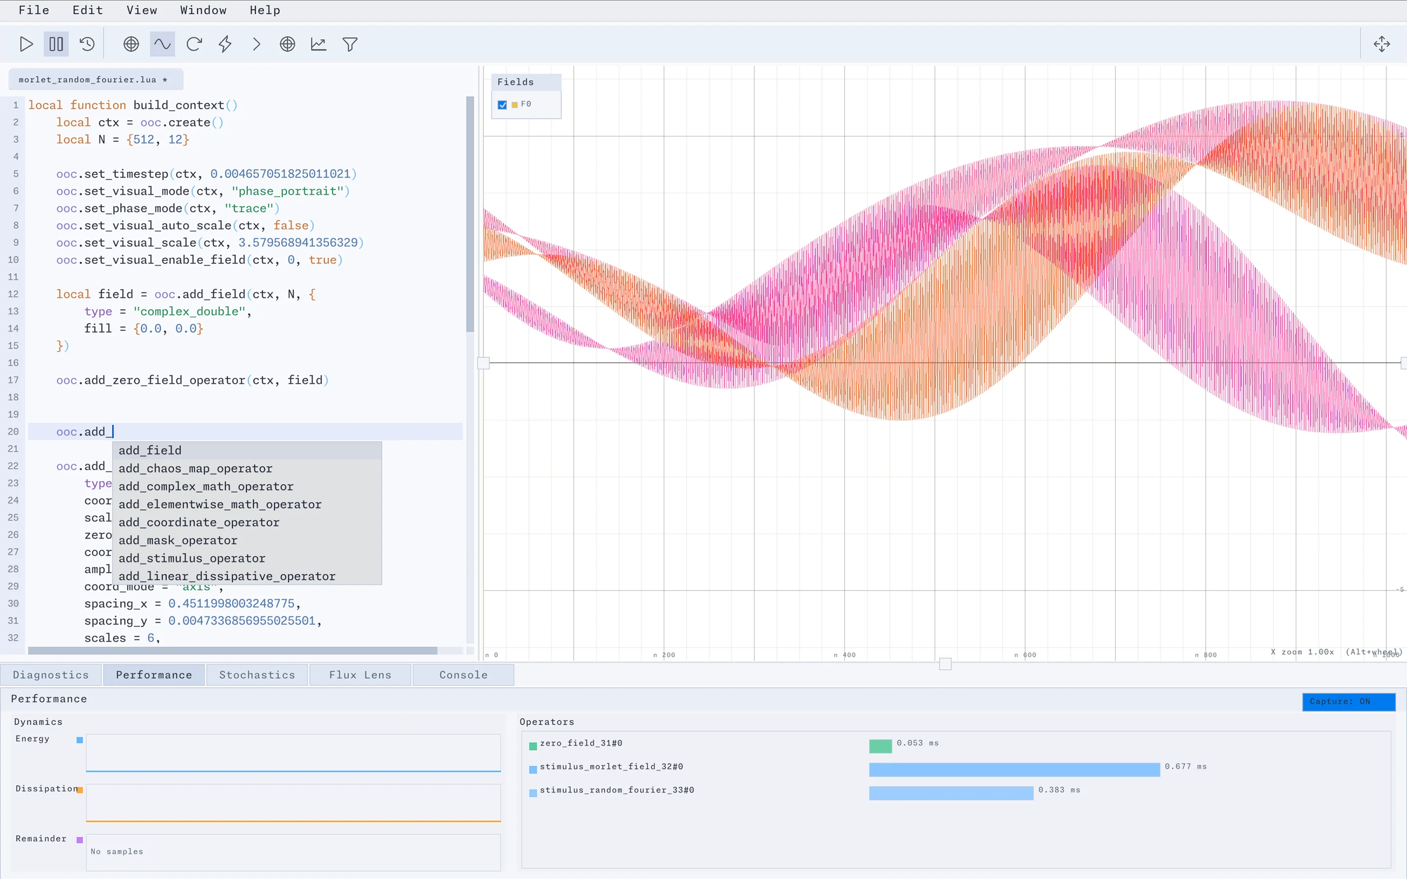Open the Window menu
This screenshot has width=1407, height=879.
pos(203,10)
